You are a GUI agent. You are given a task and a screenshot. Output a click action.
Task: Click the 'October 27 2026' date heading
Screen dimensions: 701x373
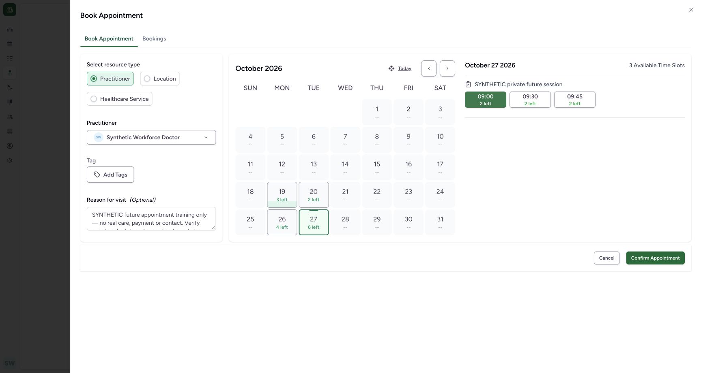(x=490, y=65)
